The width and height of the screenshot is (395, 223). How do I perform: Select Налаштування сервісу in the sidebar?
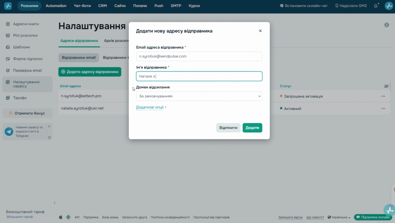[x=27, y=84]
